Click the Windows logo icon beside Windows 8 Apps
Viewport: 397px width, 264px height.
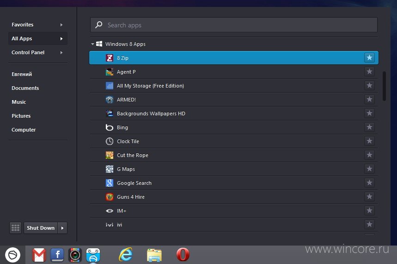point(99,44)
